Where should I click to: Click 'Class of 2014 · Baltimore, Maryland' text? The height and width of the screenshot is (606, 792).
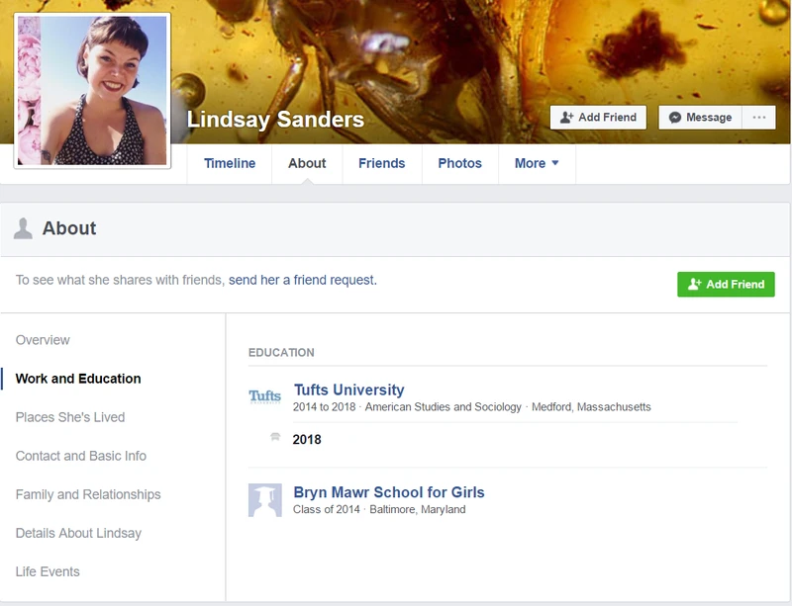coord(379,510)
